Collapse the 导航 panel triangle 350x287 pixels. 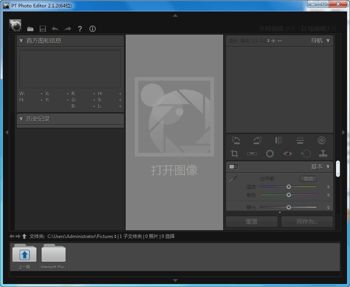(328, 41)
